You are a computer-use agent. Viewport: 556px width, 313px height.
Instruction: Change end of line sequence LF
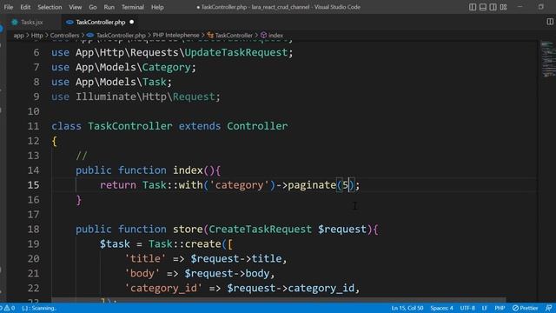(x=485, y=308)
